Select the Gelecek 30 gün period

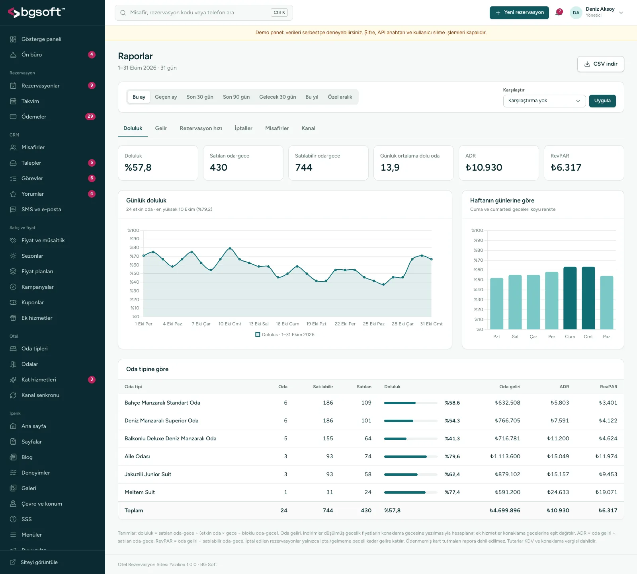[x=277, y=97]
